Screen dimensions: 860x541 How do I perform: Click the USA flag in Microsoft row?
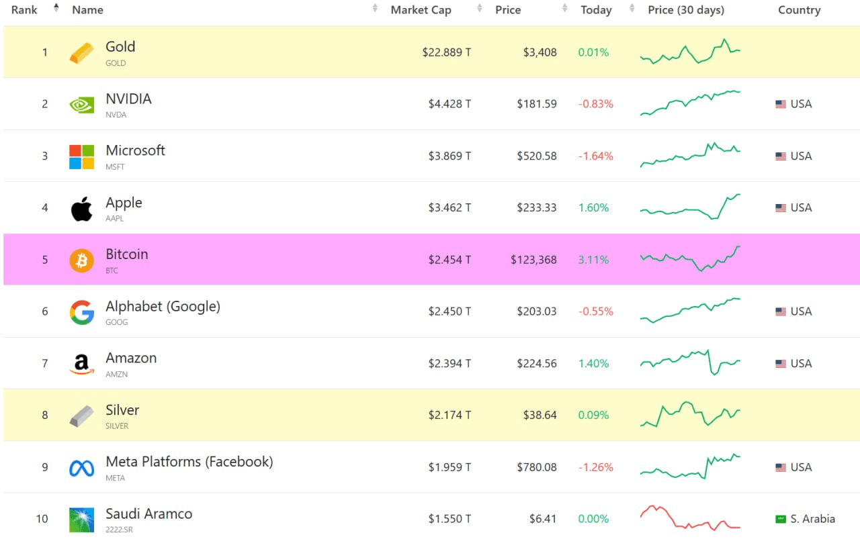click(x=781, y=156)
